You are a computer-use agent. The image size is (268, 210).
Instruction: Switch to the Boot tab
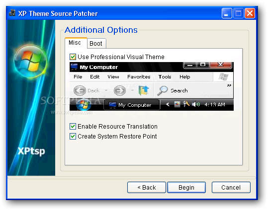(96, 44)
